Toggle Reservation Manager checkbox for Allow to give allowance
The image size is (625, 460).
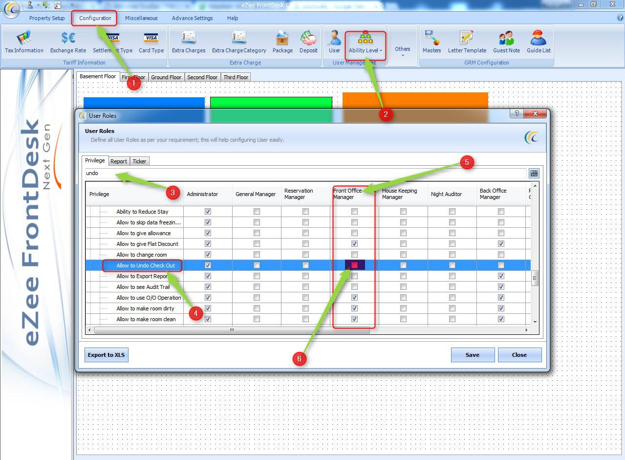(x=305, y=233)
